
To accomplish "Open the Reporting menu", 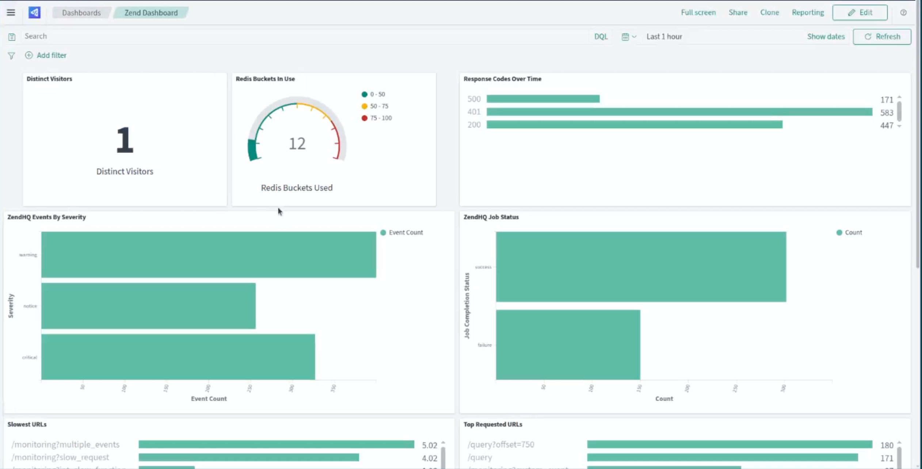I will click(808, 12).
